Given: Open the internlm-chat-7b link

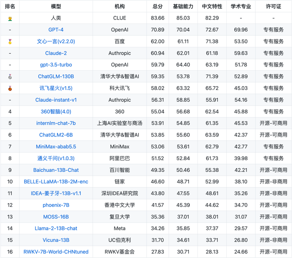Looking at the screenshot, I should click(x=56, y=123).
